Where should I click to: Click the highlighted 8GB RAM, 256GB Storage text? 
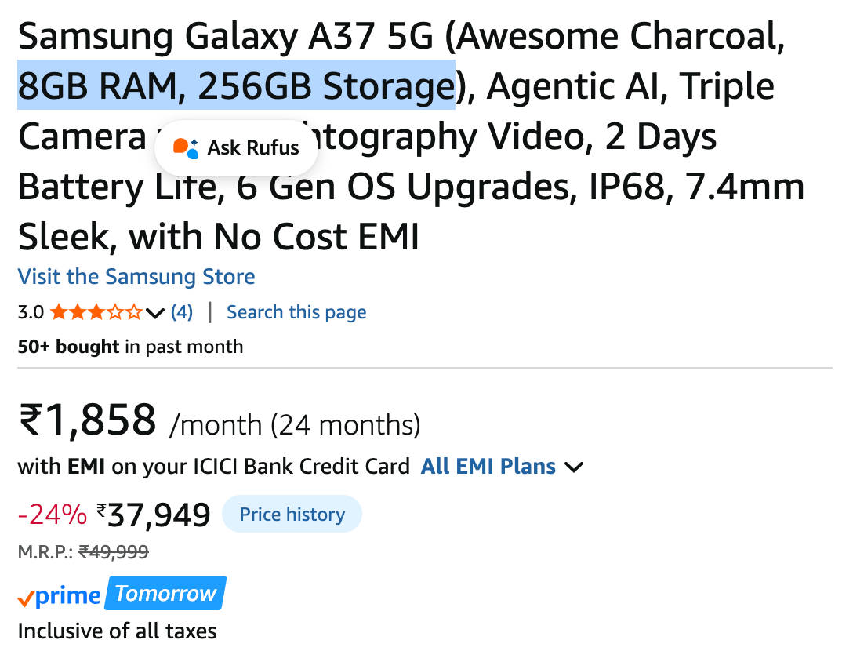tap(236, 85)
